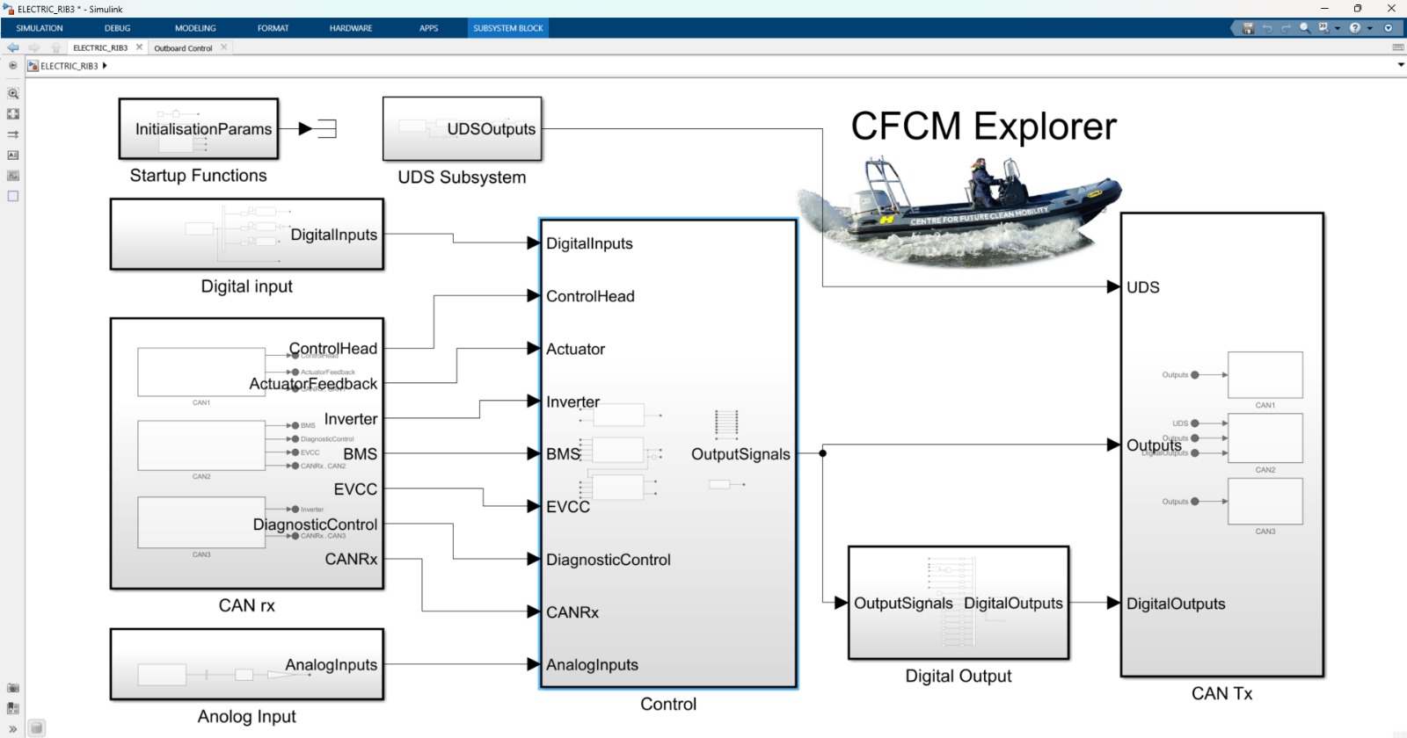The width and height of the screenshot is (1407, 738).
Task: Toggle the Hide/Show Model Browser button
Action: coord(12,66)
